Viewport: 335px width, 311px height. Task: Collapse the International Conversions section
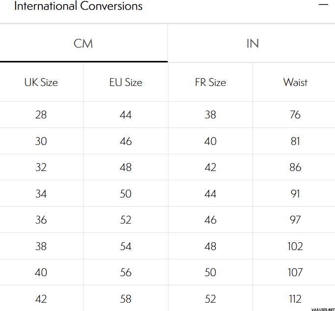[x=323, y=5]
